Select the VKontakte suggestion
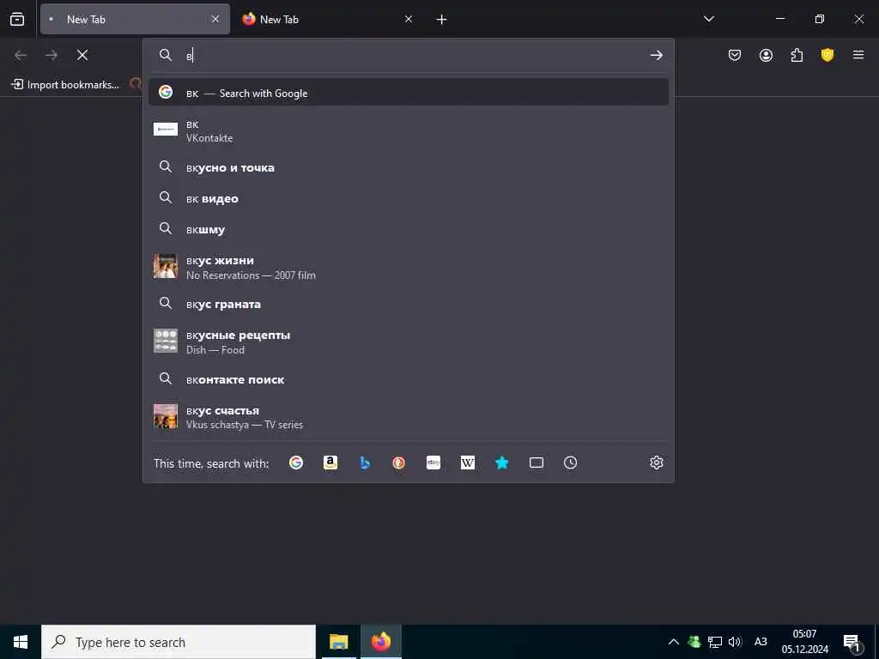 tap(409, 130)
